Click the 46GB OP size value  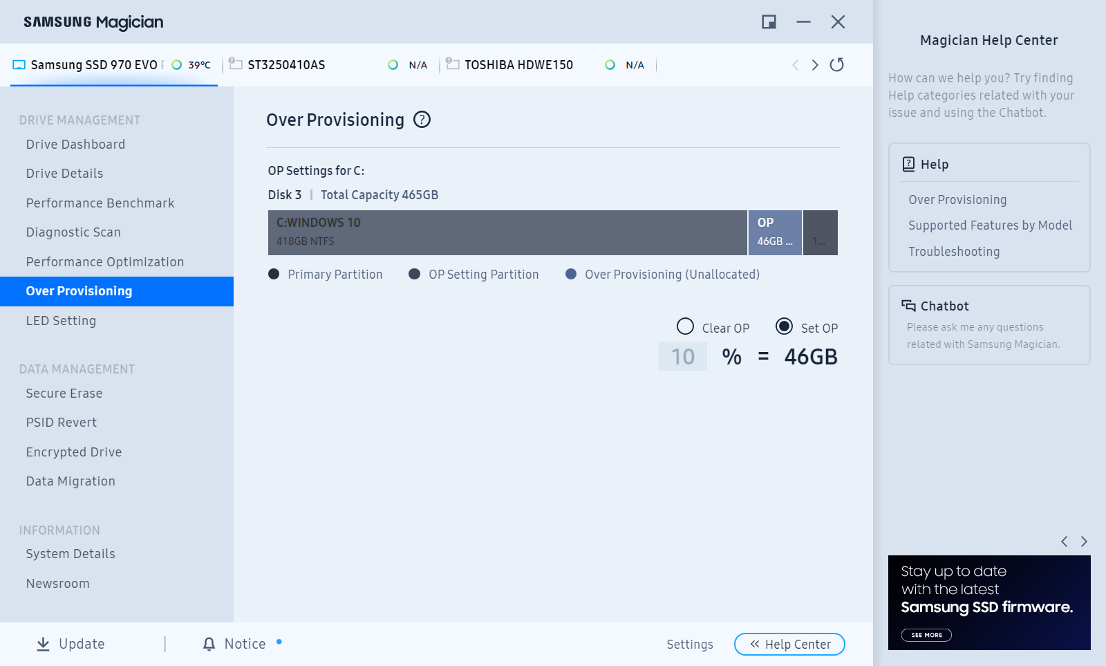point(811,357)
